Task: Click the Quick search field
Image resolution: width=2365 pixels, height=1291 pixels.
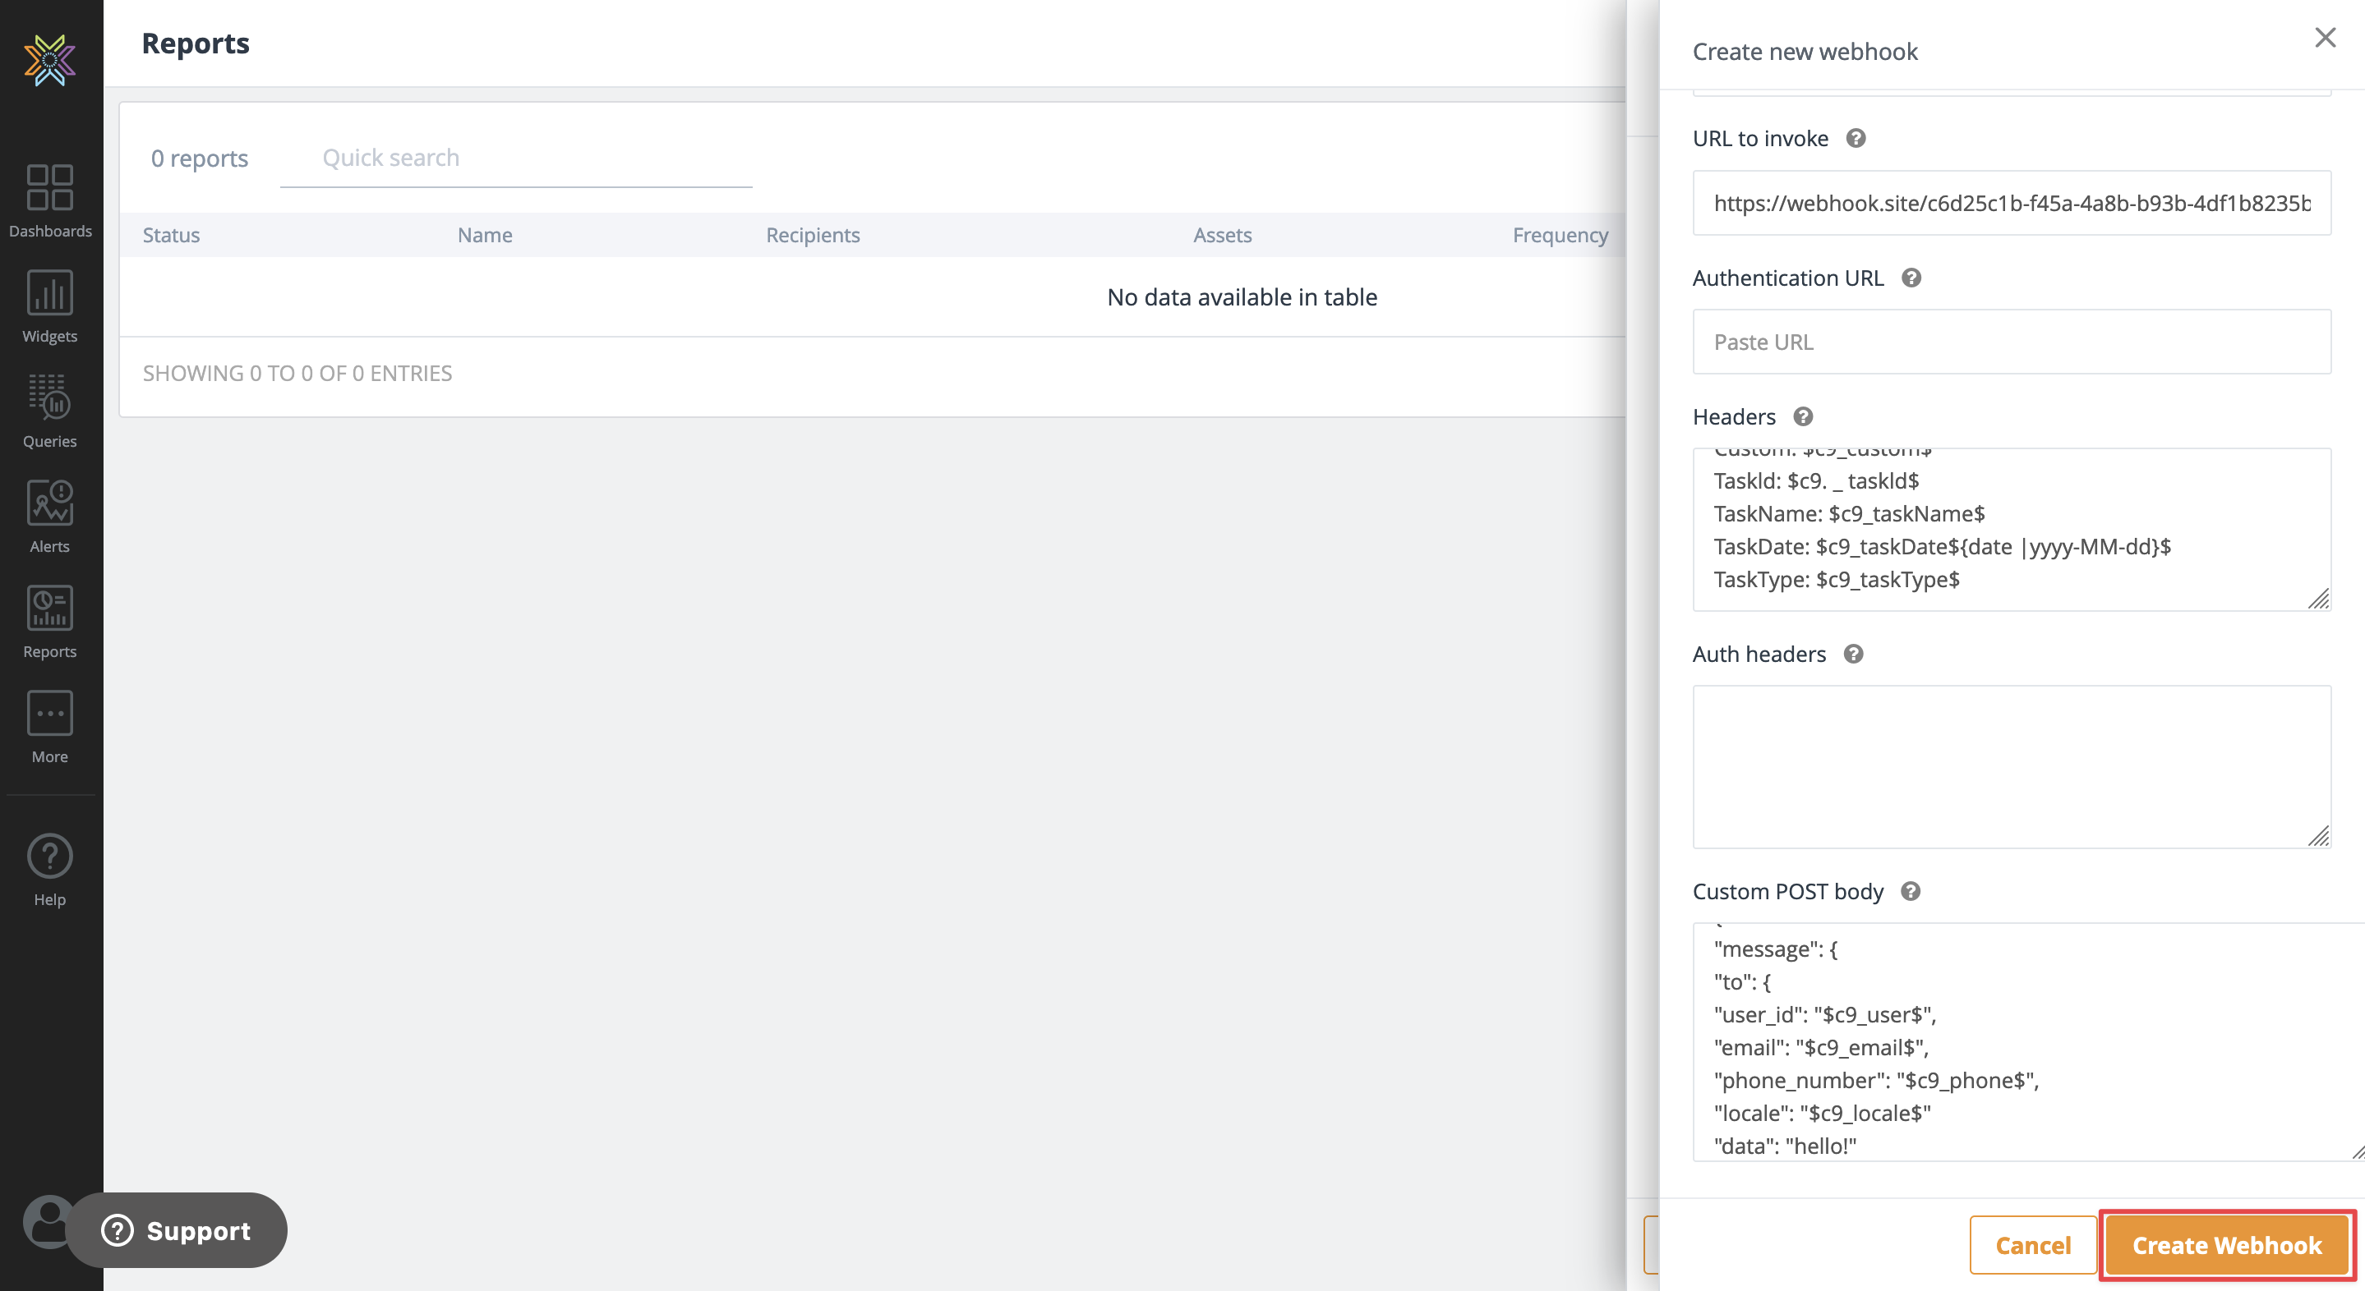Action: [x=516, y=159]
